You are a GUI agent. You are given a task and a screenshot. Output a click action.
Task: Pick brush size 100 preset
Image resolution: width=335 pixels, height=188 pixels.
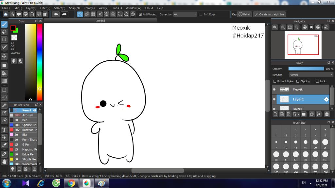click(x=315, y=156)
